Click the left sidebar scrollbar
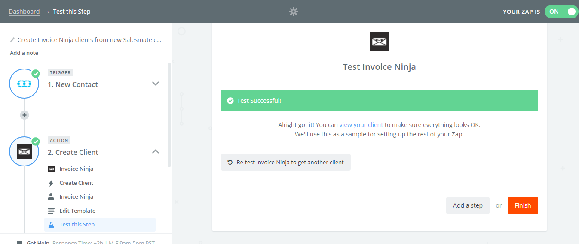Image resolution: width=579 pixels, height=244 pixels. point(169,115)
